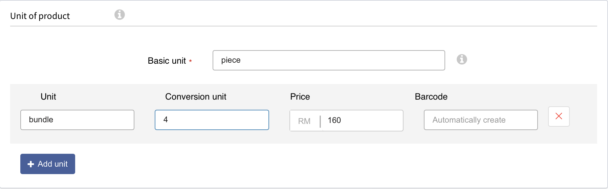Click info icon next to Basic unit field
This screenshot has height=189, width=608.
(462, 60)
